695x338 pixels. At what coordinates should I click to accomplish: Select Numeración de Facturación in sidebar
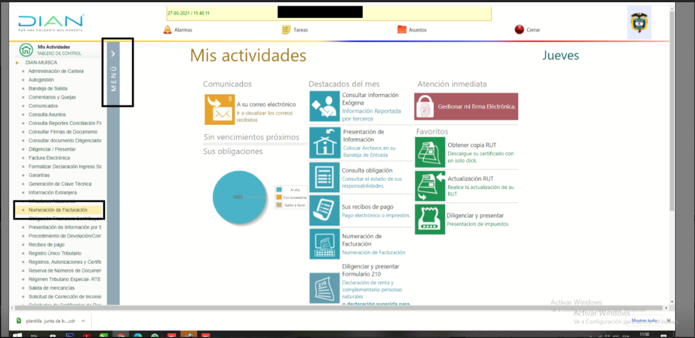click(x=58, y=210)
